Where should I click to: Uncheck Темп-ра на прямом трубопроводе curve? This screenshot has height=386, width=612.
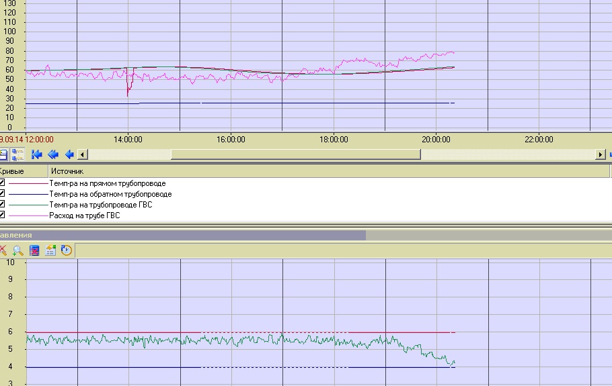[x=2, y=183]
